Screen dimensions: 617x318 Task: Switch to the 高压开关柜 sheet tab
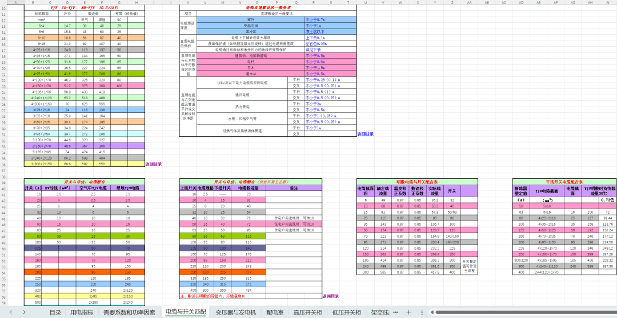[x=308, y=312]
